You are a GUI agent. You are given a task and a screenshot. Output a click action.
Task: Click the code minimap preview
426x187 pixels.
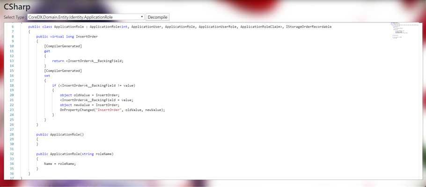pos(405,30)
